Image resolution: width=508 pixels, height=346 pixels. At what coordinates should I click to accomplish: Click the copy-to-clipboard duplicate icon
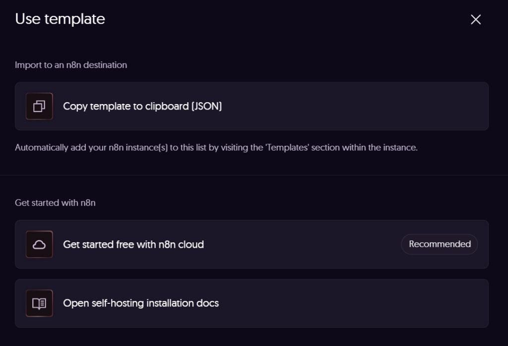pos(39,106)
